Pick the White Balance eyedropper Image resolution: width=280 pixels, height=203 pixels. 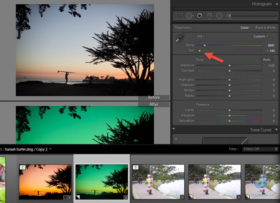click(x=180, y=38)
